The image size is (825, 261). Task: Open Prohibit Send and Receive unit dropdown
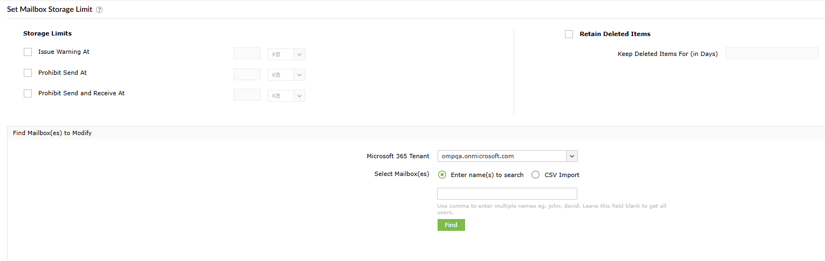[x=287, y=95]
